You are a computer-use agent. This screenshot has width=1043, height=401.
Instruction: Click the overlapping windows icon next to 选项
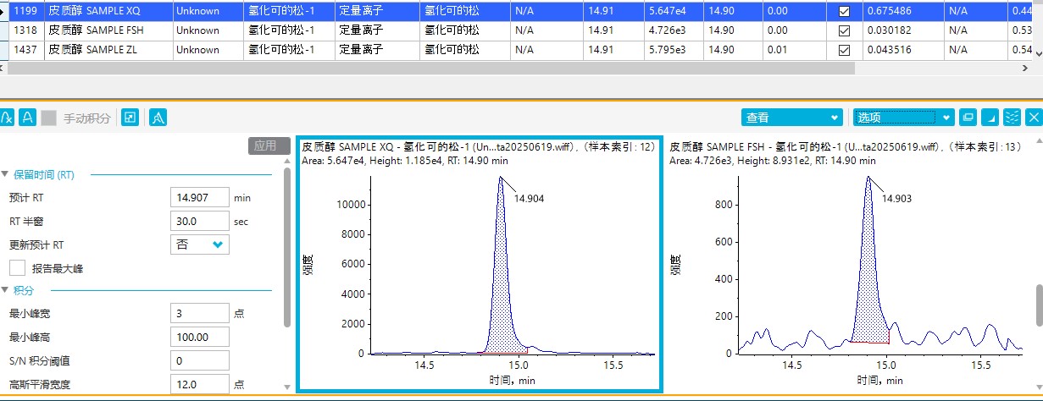coord(968,117)
